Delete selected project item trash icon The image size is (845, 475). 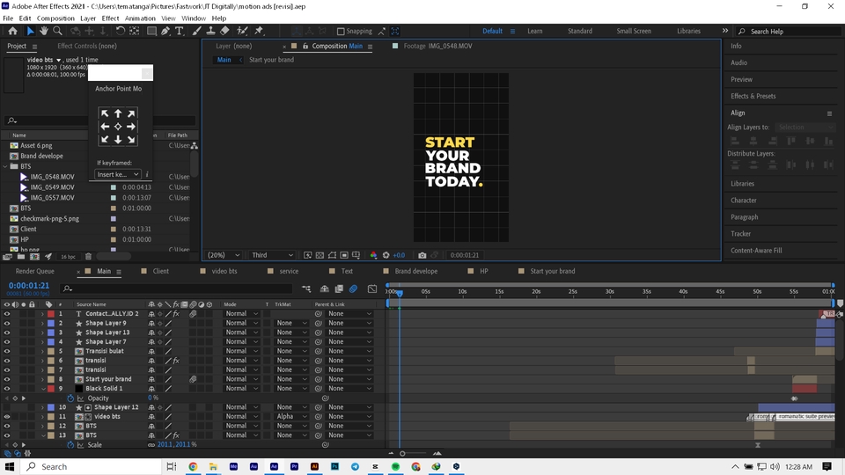coord(88,257)
